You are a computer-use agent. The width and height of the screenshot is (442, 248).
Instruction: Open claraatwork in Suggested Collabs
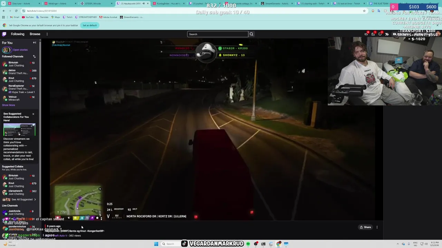[x=19, y=192]
